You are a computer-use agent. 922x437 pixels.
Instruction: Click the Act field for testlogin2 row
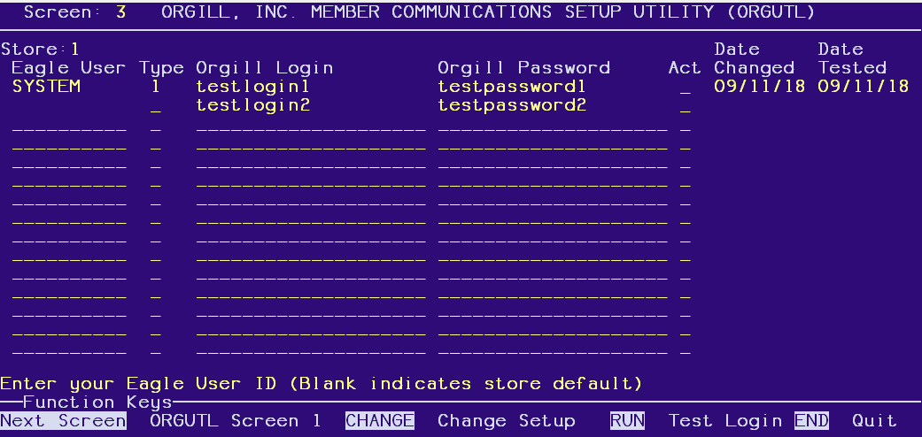pyautogui.click(x=685, y=107)
